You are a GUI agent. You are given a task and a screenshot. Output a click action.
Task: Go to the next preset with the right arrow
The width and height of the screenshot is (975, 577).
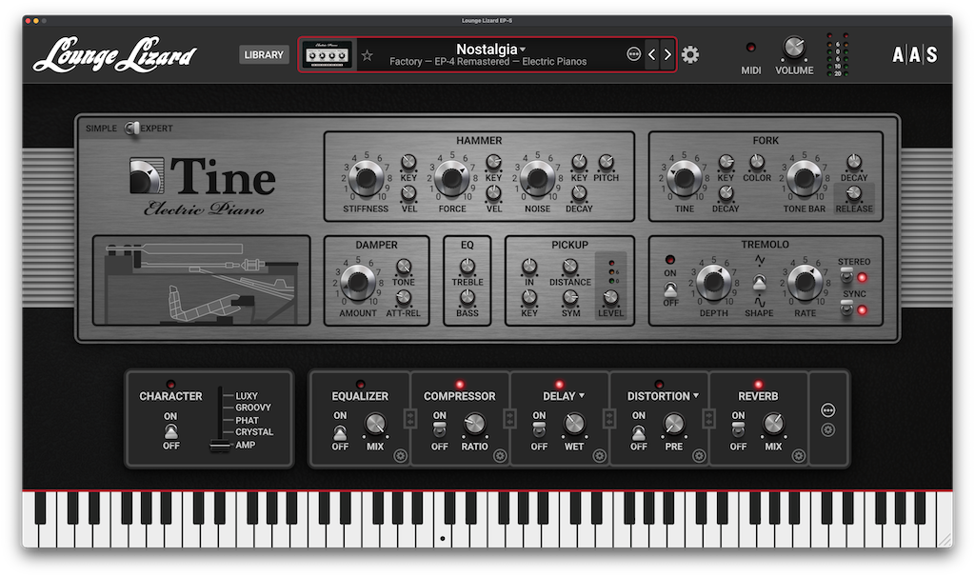667,54
